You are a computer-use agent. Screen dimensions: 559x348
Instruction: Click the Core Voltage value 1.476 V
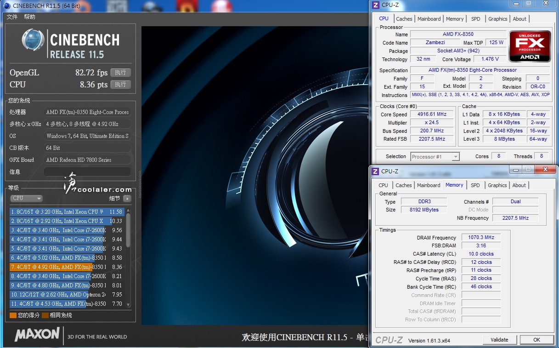[490, 59]
